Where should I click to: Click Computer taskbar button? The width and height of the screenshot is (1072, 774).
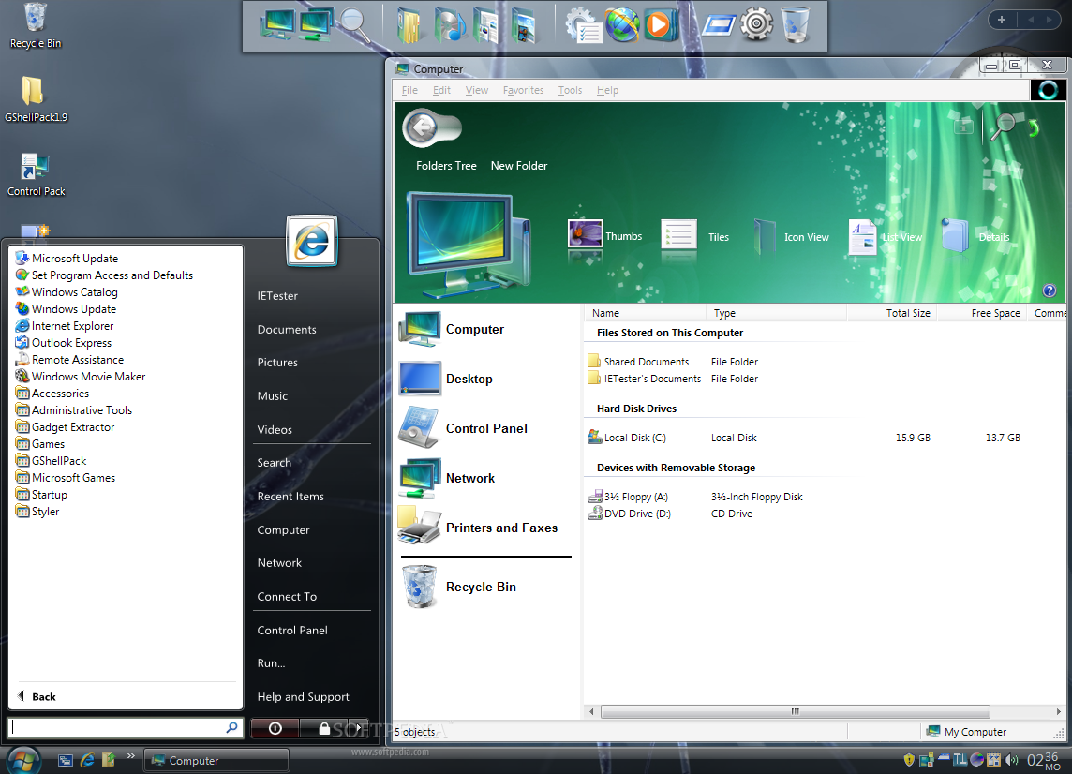(x=216, y=760)
